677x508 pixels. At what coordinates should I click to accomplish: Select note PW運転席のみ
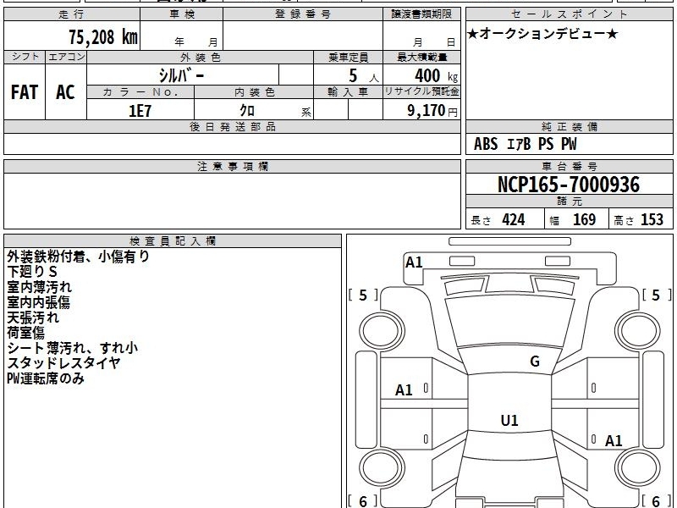[x=46, y=378]
